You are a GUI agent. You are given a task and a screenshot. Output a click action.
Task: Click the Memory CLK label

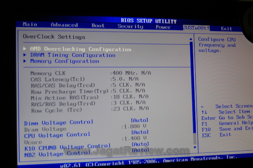click(x=48, y=73)
